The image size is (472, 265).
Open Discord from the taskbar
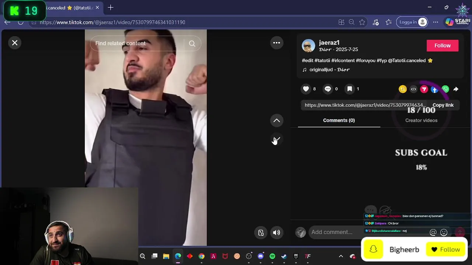tap(261, 256)
